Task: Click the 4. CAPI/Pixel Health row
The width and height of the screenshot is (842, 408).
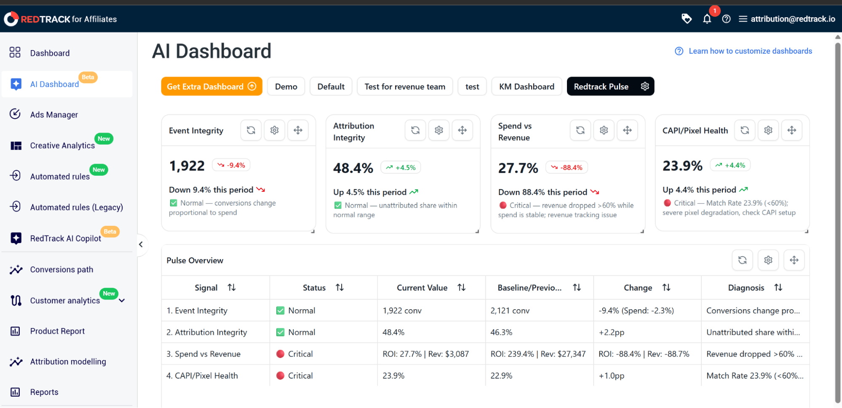Action: (x=485, y=376)
